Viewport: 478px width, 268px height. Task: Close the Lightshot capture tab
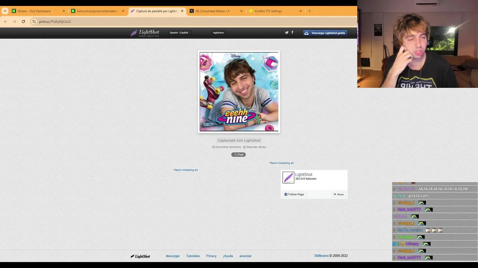click(182, 11)
